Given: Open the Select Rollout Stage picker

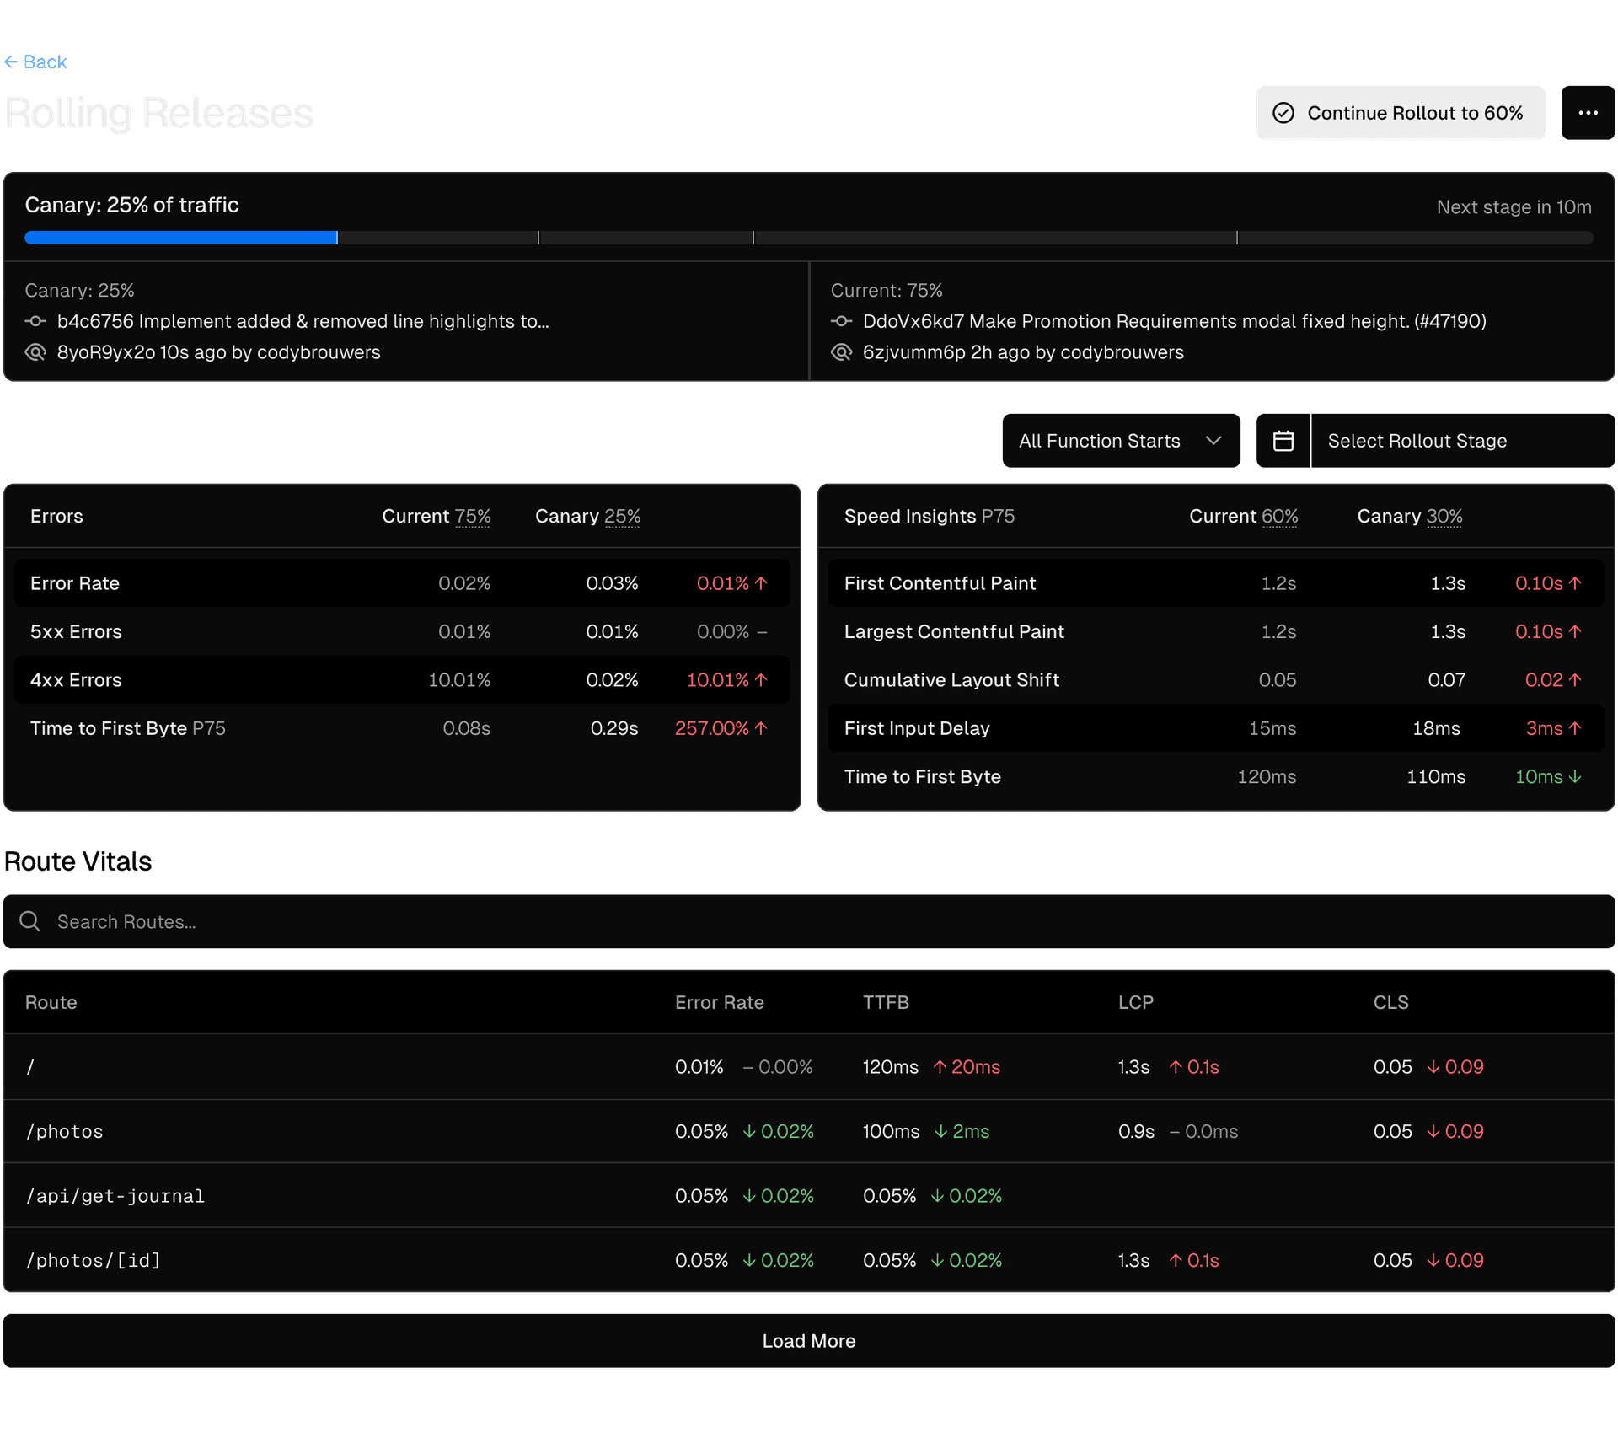Looking at the screenshot, I should point(1462,441).
